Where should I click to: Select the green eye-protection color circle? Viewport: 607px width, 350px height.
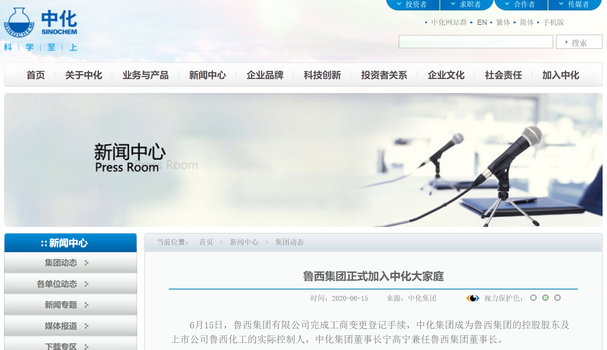(545, 298)
